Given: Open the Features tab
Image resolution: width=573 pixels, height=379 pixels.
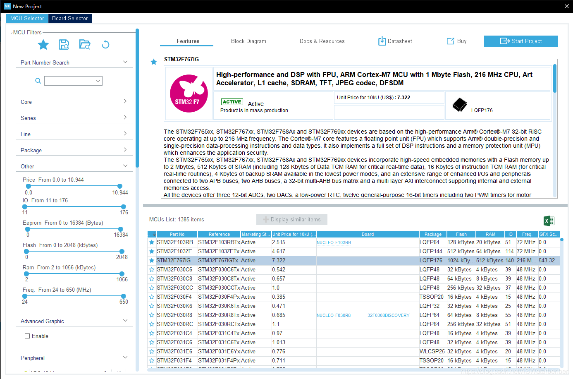Looking at the screenshot, I should click(x=188, y=41).
